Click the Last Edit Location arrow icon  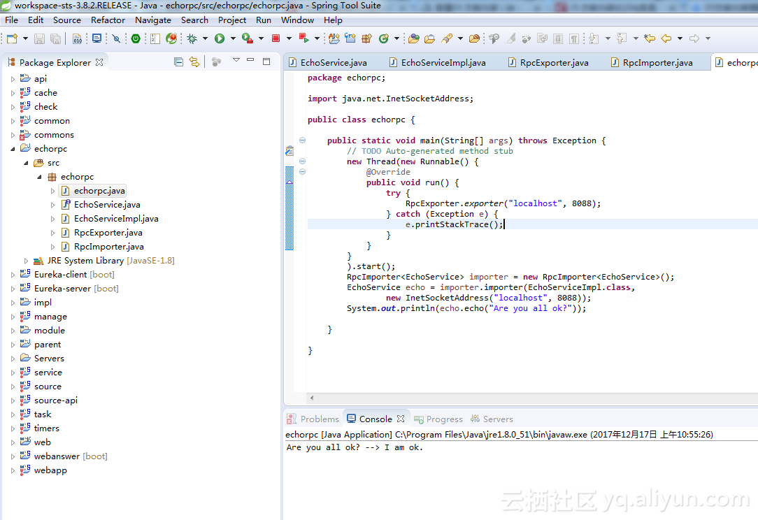tap(649, 38)
